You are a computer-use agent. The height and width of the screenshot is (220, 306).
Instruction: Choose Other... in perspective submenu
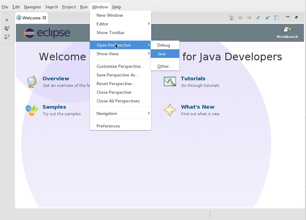(x=165, y=66)
